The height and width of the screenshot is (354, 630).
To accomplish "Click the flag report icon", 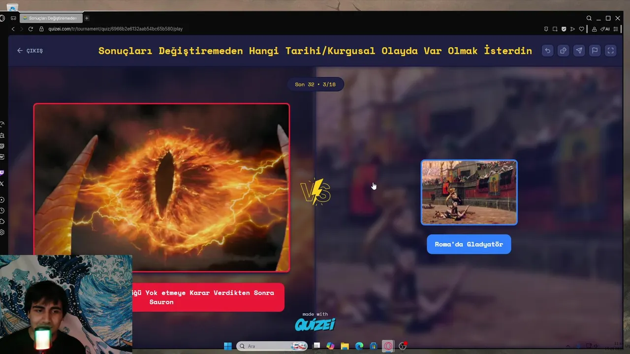I will (595, 51).
